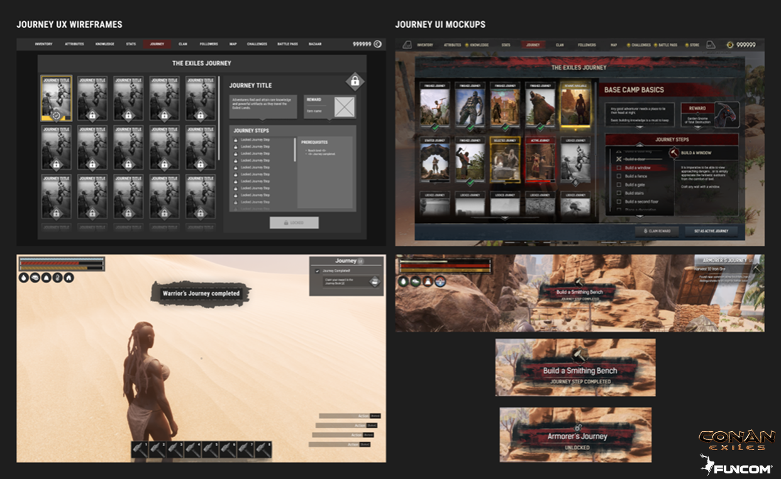Click the journey book diamond icon in Journey tracker
Screen dimensions: 781x479
(375, 283)
